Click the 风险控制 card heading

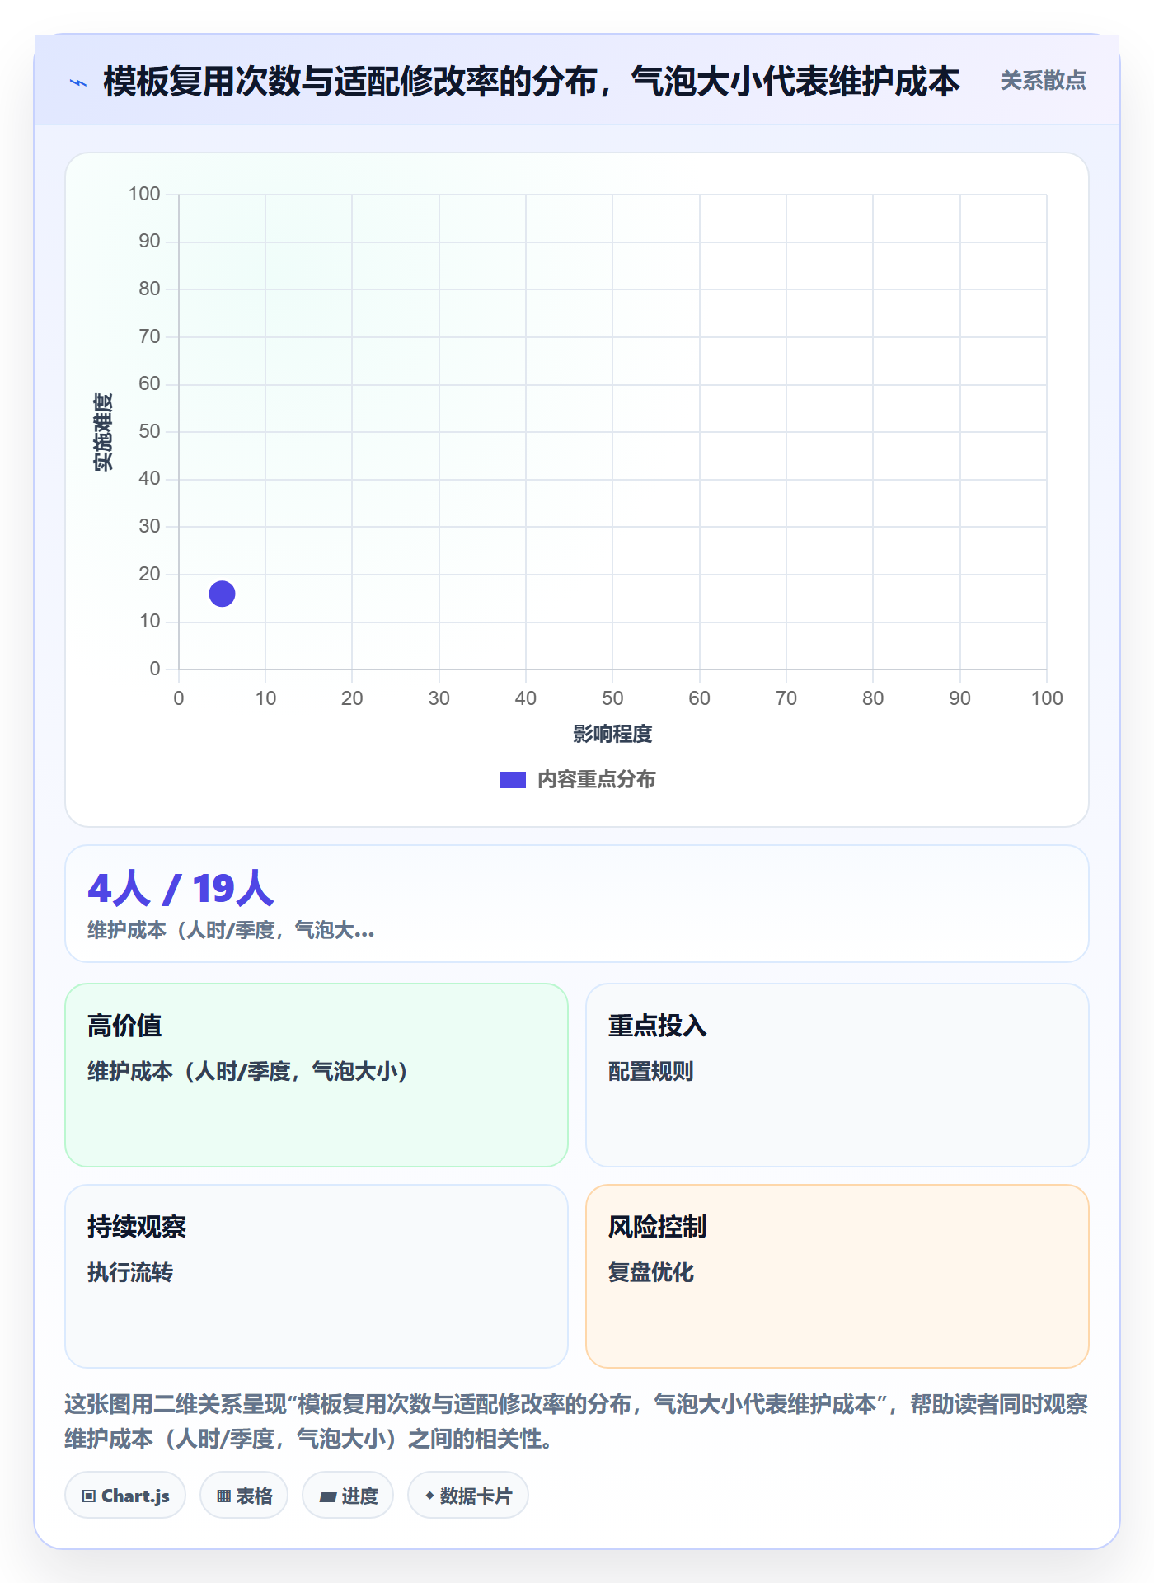(x=657, y=1227)
